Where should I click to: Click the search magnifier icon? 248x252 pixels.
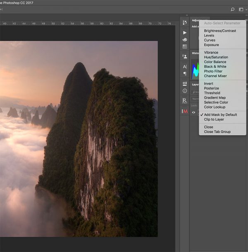coord(232,9)
